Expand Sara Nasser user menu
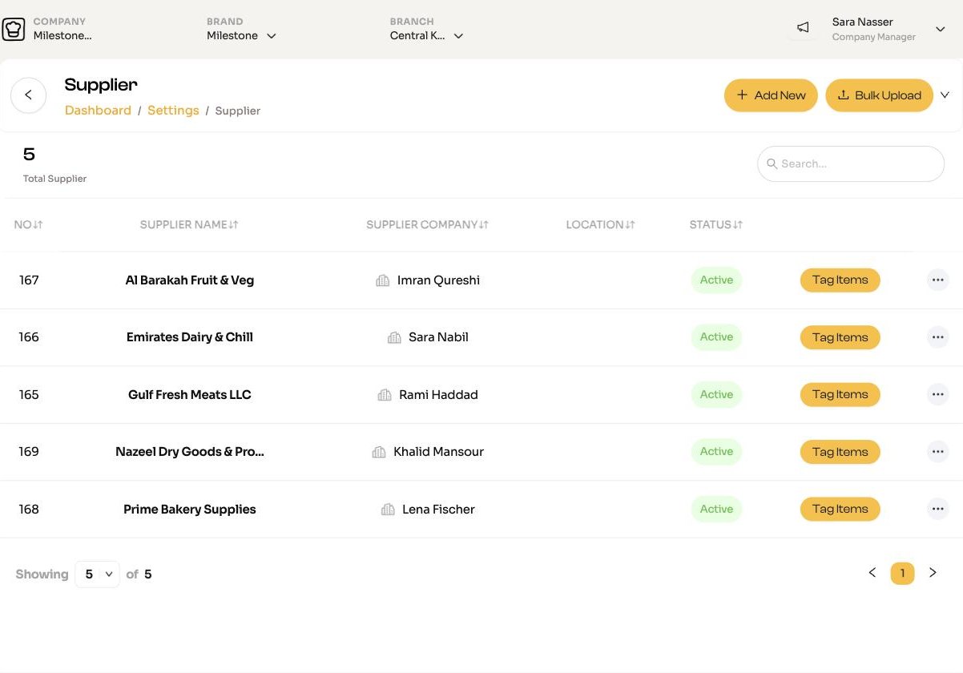This screenshot has width=963, height=673. point(941,29)
